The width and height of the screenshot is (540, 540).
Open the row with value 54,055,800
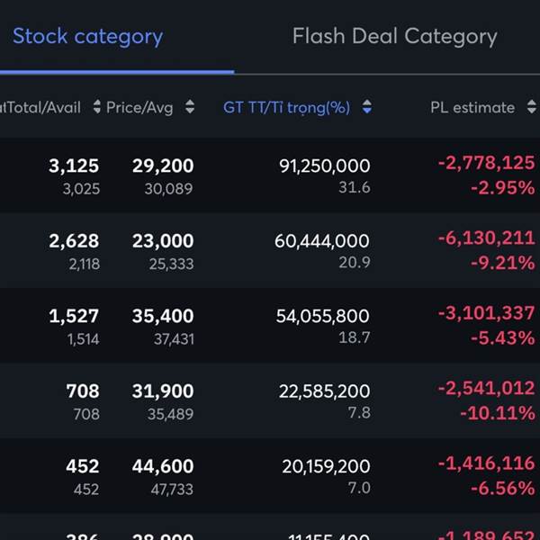[x=321, y=316]
